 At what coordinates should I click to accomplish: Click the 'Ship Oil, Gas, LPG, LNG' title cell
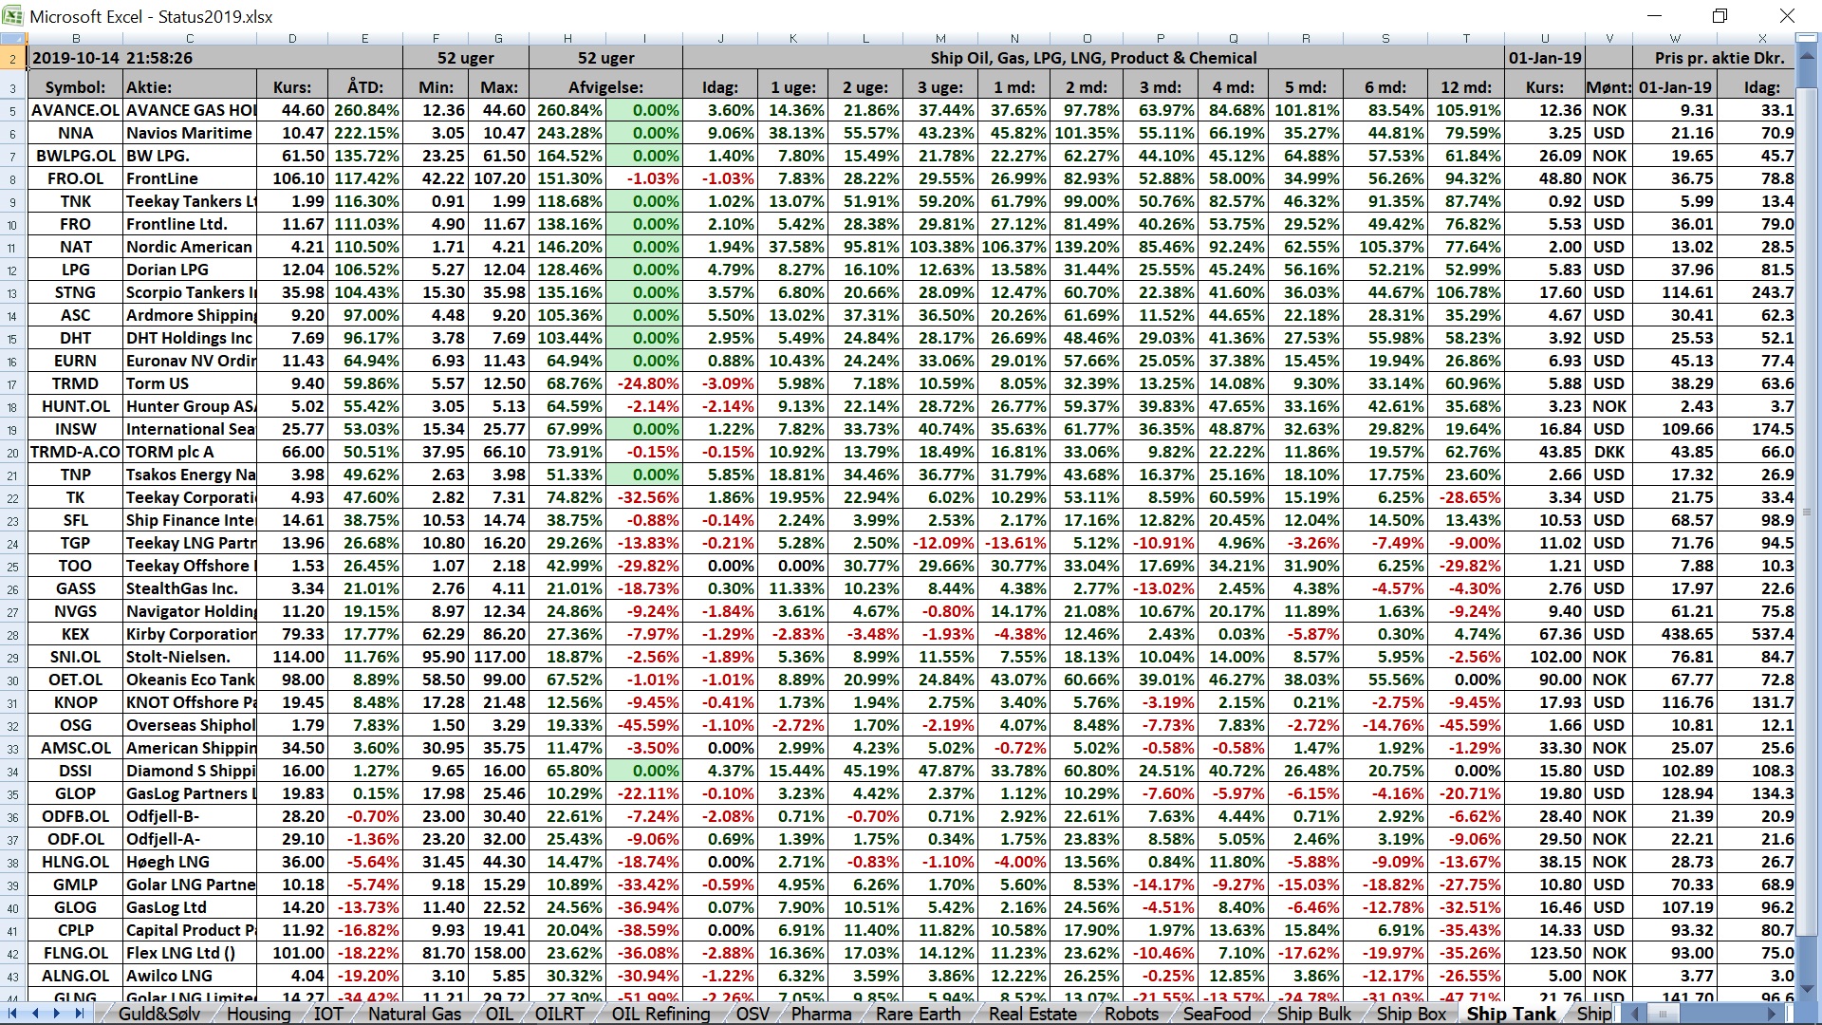click(1093, 58)
